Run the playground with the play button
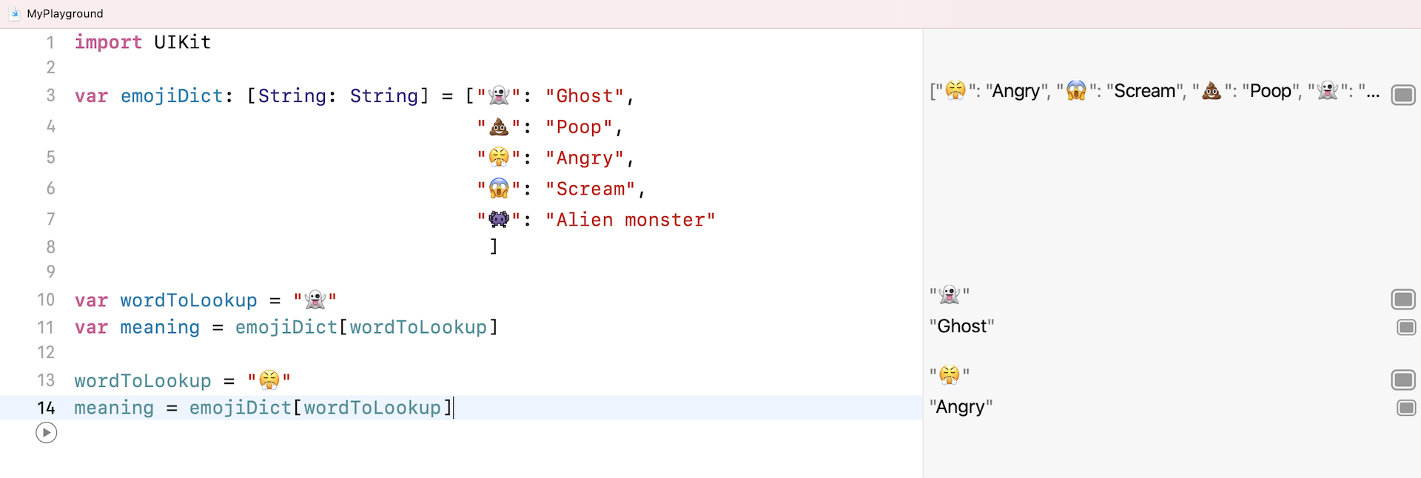This screenshot has width=1421, height=478. click(x=46, y=433)
